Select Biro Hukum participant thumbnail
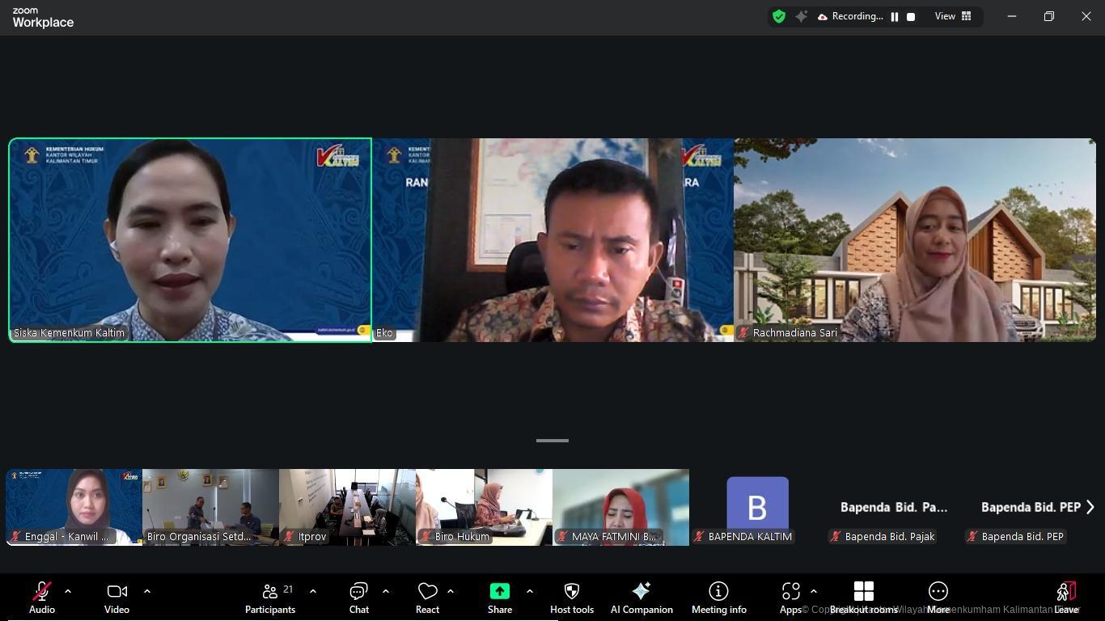The width and height of the screenshot is (1105, 621). [484, 507]
